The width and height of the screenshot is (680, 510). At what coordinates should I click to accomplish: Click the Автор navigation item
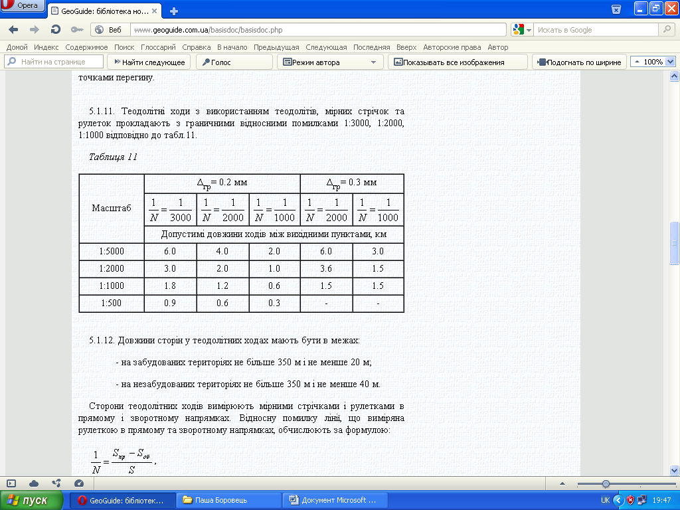(498, 47)
